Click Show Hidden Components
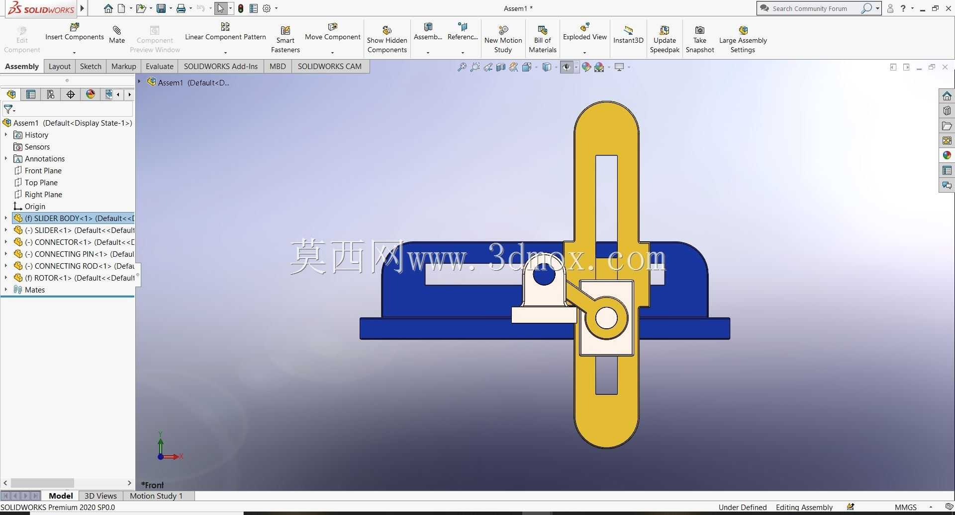The width and height of the screenshot is (955, 515). [x=387, y=39]
